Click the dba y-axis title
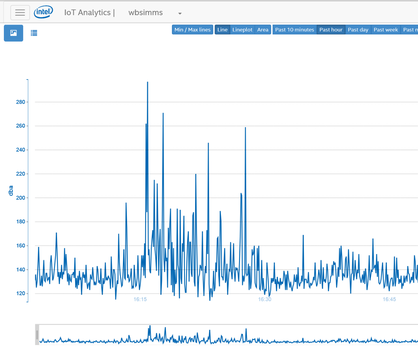 (x=11, y=191)
